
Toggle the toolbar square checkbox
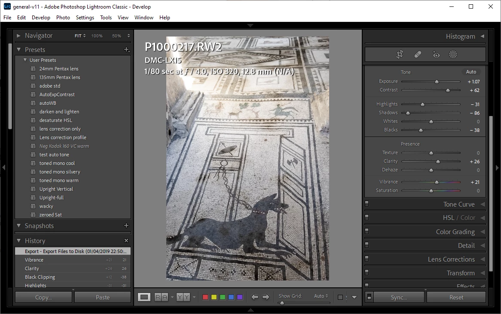coord(340,297)
